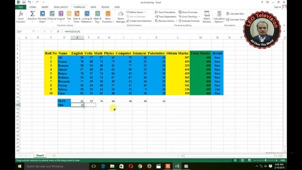
Task: Open the Logical functions menu
Action: coord(61,17)
